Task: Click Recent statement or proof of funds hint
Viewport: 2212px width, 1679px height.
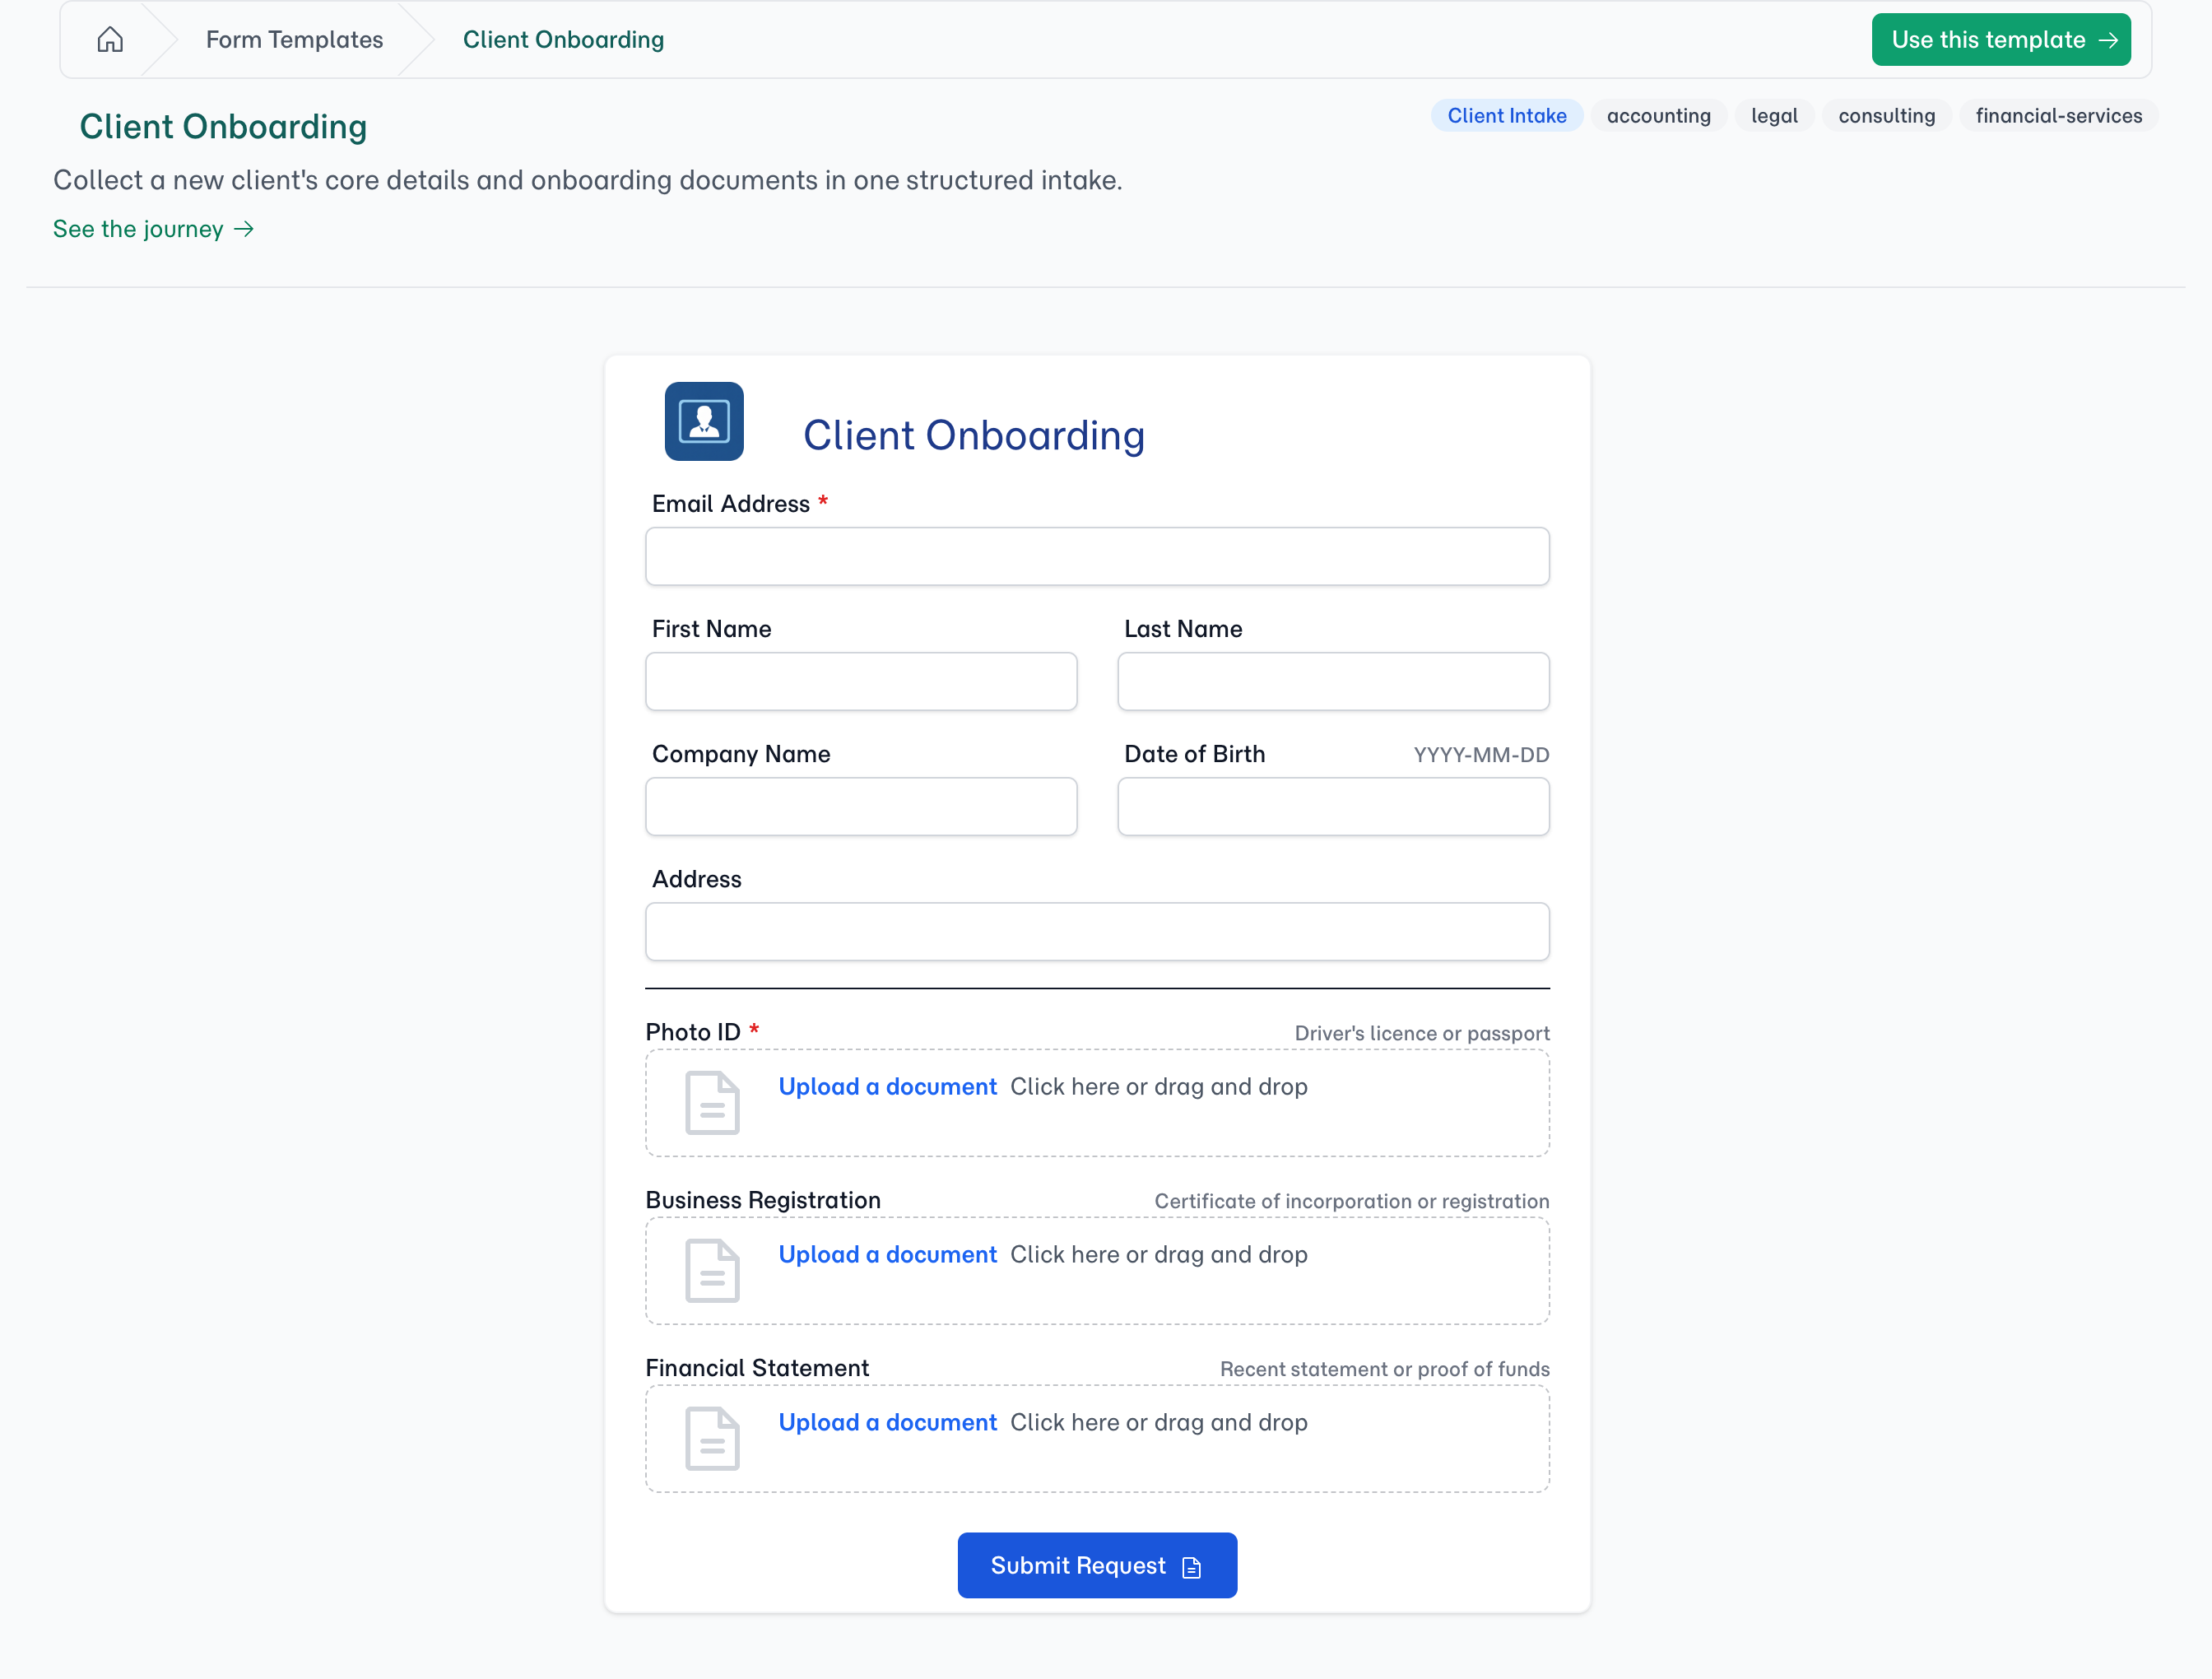Action: [x=1385, y=1370]
